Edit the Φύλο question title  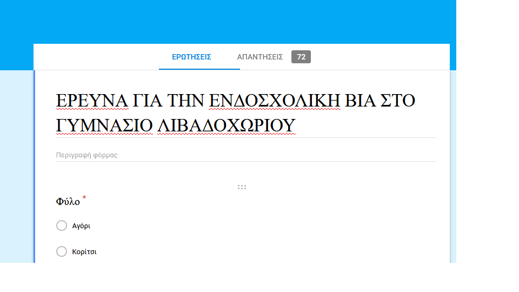pos(68,202)
